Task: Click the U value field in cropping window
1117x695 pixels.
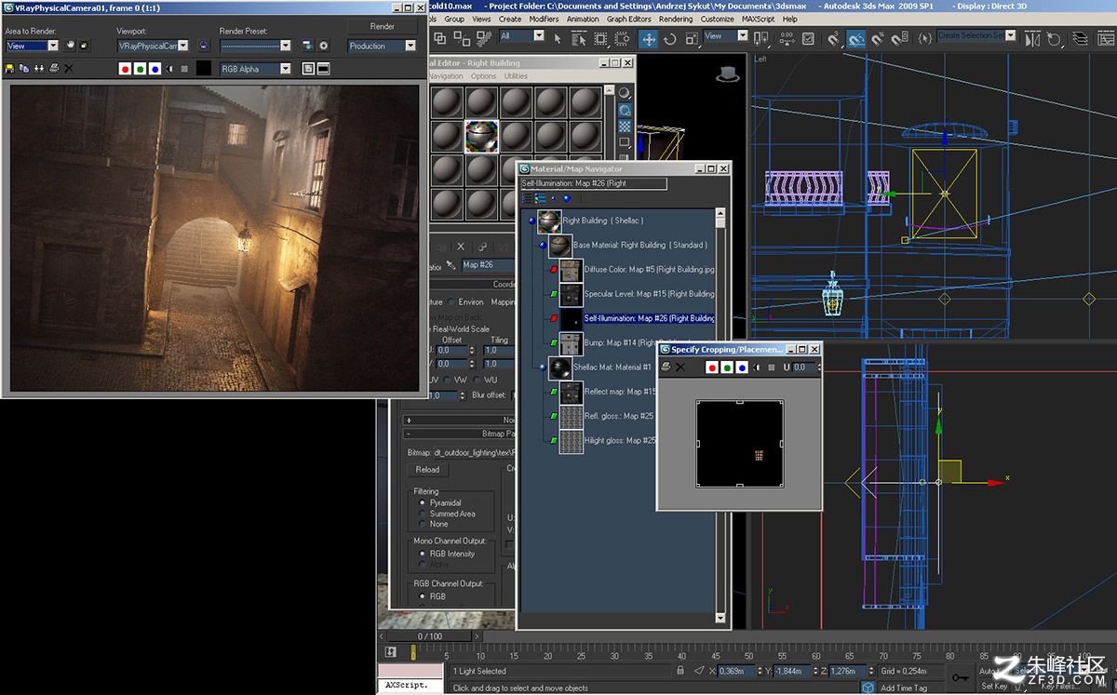Action: pyautogui.click(x=801, y=368)
